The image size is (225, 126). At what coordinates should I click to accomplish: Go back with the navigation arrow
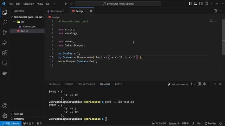point(66,4)
